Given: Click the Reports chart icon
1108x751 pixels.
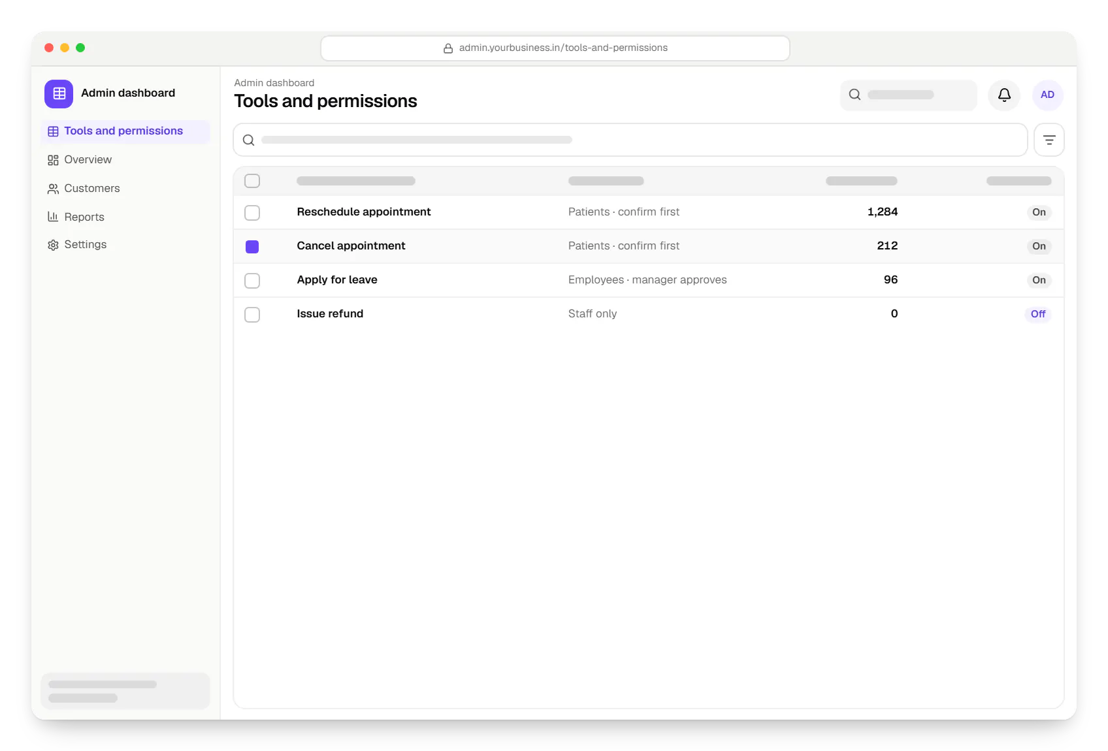Looking at the screenshot, I should coord(53,217).
